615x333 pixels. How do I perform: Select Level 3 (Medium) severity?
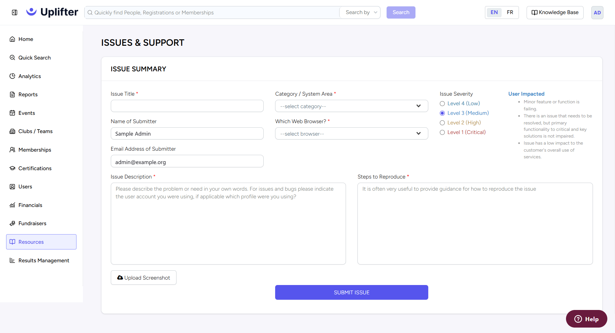[442, 113]
